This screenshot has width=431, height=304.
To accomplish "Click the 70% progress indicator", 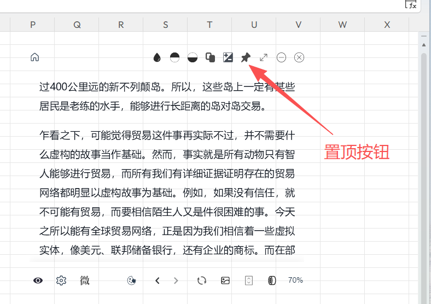I will [x=295, y=280].
